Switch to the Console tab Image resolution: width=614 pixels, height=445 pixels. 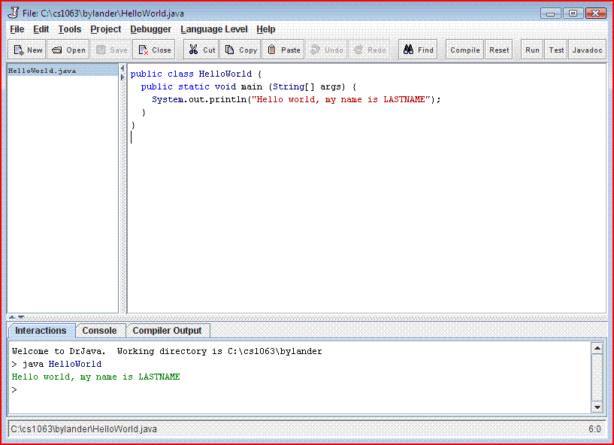(99, 331)
